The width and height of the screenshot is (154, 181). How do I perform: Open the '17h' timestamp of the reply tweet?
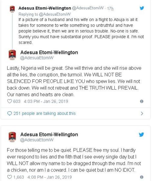[110, 8]
